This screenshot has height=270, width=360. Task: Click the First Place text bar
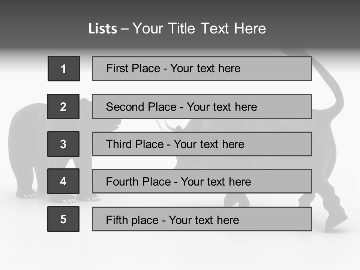(202, 69)
